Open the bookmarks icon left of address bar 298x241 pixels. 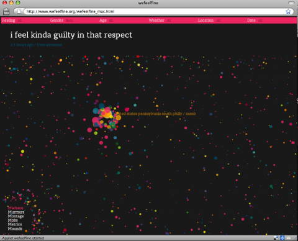[x=6, y=11]
